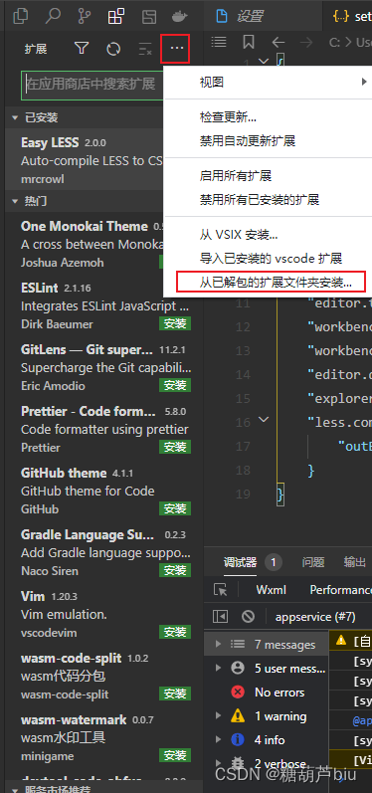
Task: Open the One Monokai Theme extension entry
Action: click(x=85, y=245)
